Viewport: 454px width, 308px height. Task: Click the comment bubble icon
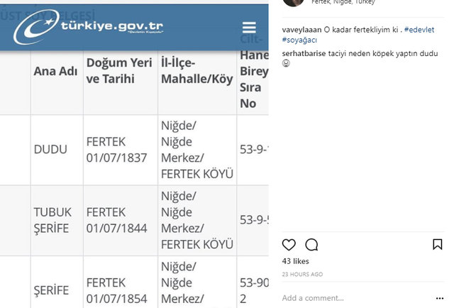point(311,245)
